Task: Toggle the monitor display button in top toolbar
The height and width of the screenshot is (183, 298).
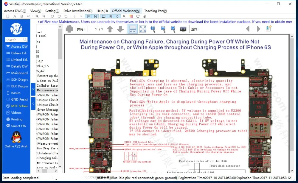Action: click(104, 16)
